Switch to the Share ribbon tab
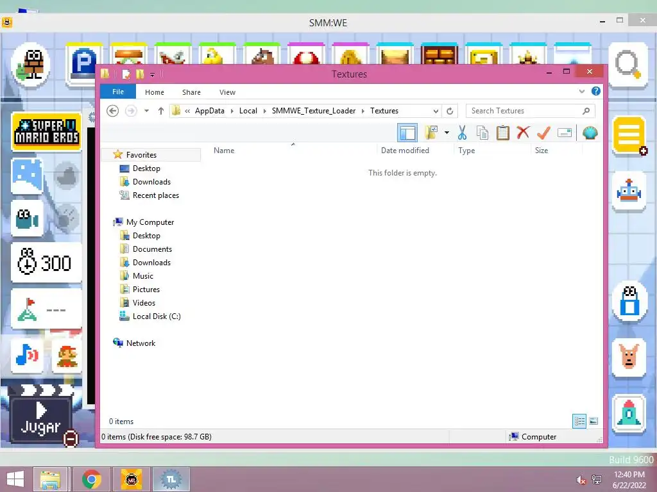This screenshot has width=657, height=492. pyautogui.click(x=191, y=92)
